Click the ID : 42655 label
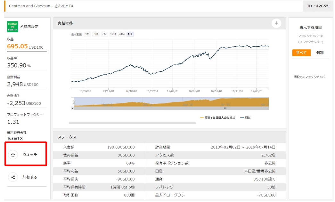 click(x=318, y=6)
